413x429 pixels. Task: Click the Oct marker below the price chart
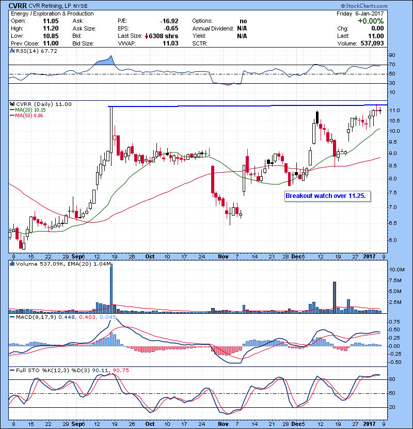point(150,257)
